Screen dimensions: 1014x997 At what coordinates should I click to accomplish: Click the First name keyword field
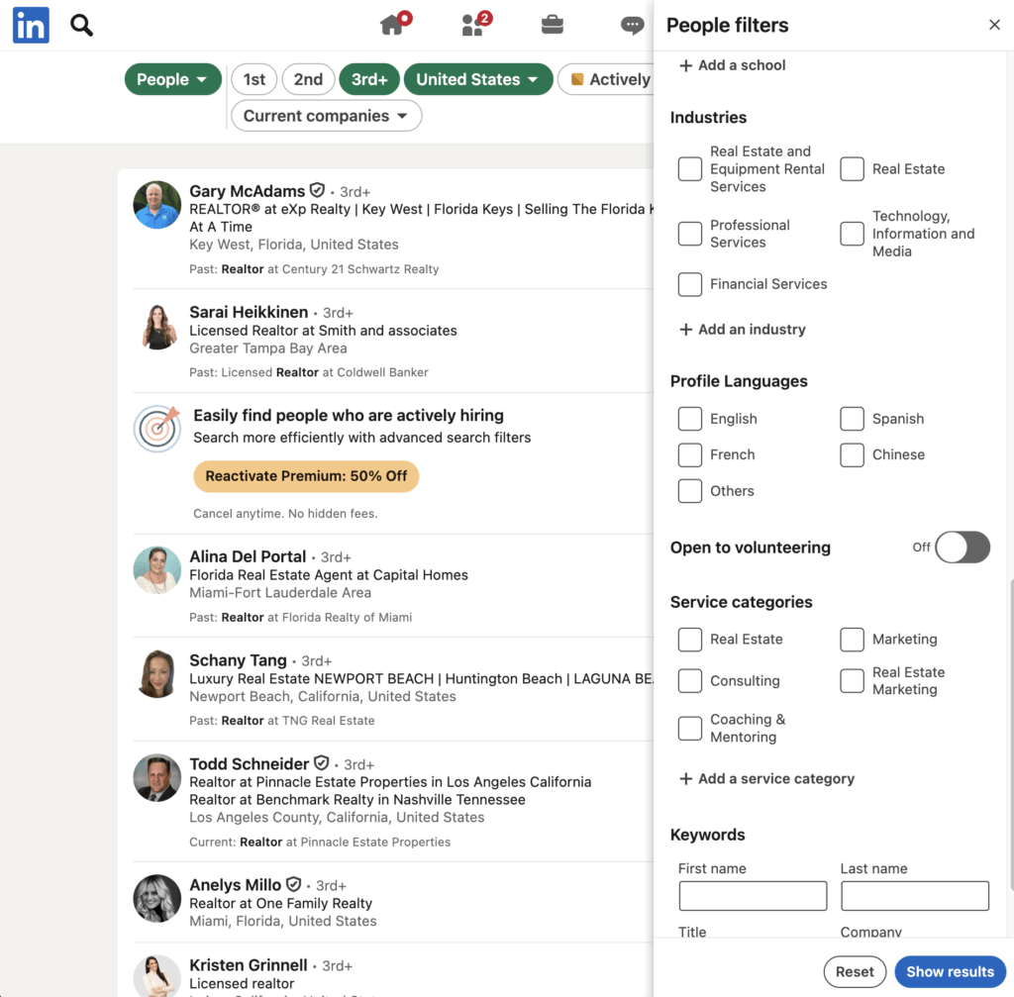pyautogui.click(x=753, y=896)
